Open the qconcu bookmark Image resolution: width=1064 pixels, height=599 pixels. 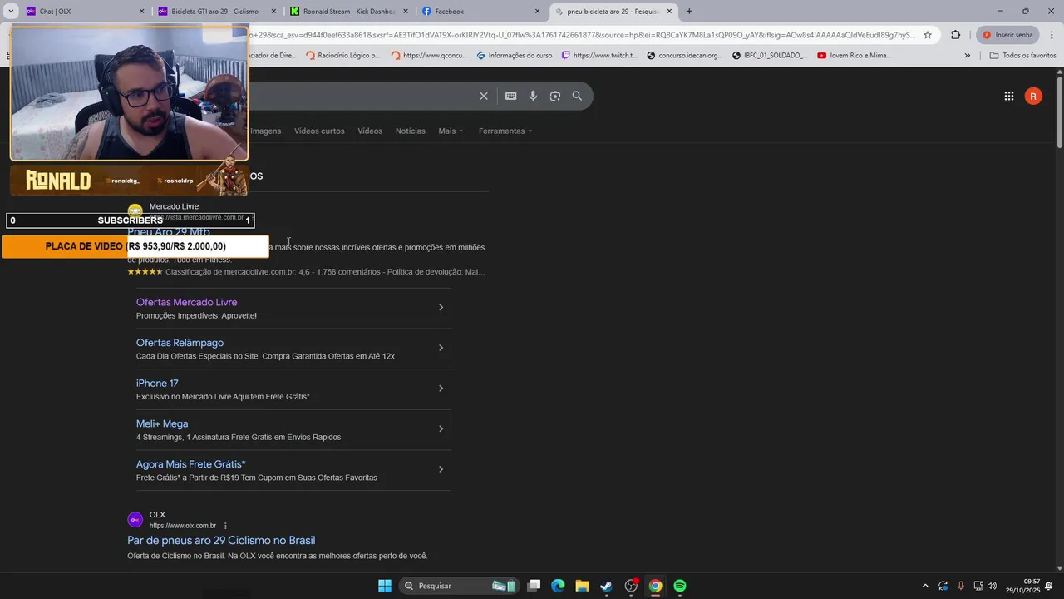tap(429, 56)
